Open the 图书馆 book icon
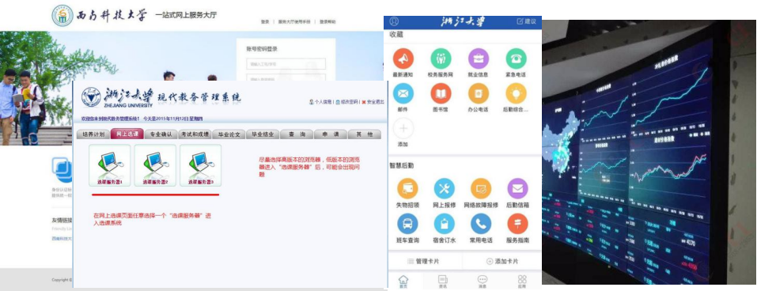Screen dimensions: 757x291 441,93
